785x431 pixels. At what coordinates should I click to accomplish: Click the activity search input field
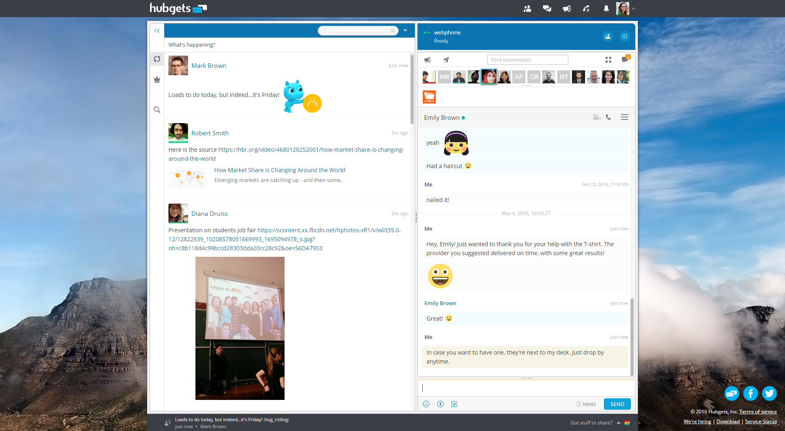(x=358, y=31)
